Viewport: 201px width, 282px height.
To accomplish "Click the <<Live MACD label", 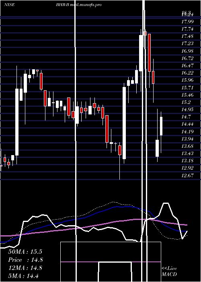I will (169, 271).
